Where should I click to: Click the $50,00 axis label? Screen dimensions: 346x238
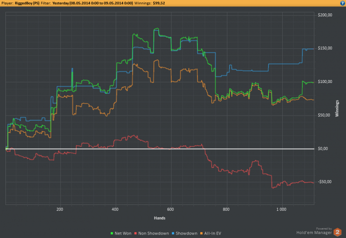click(x=324, y=115)
